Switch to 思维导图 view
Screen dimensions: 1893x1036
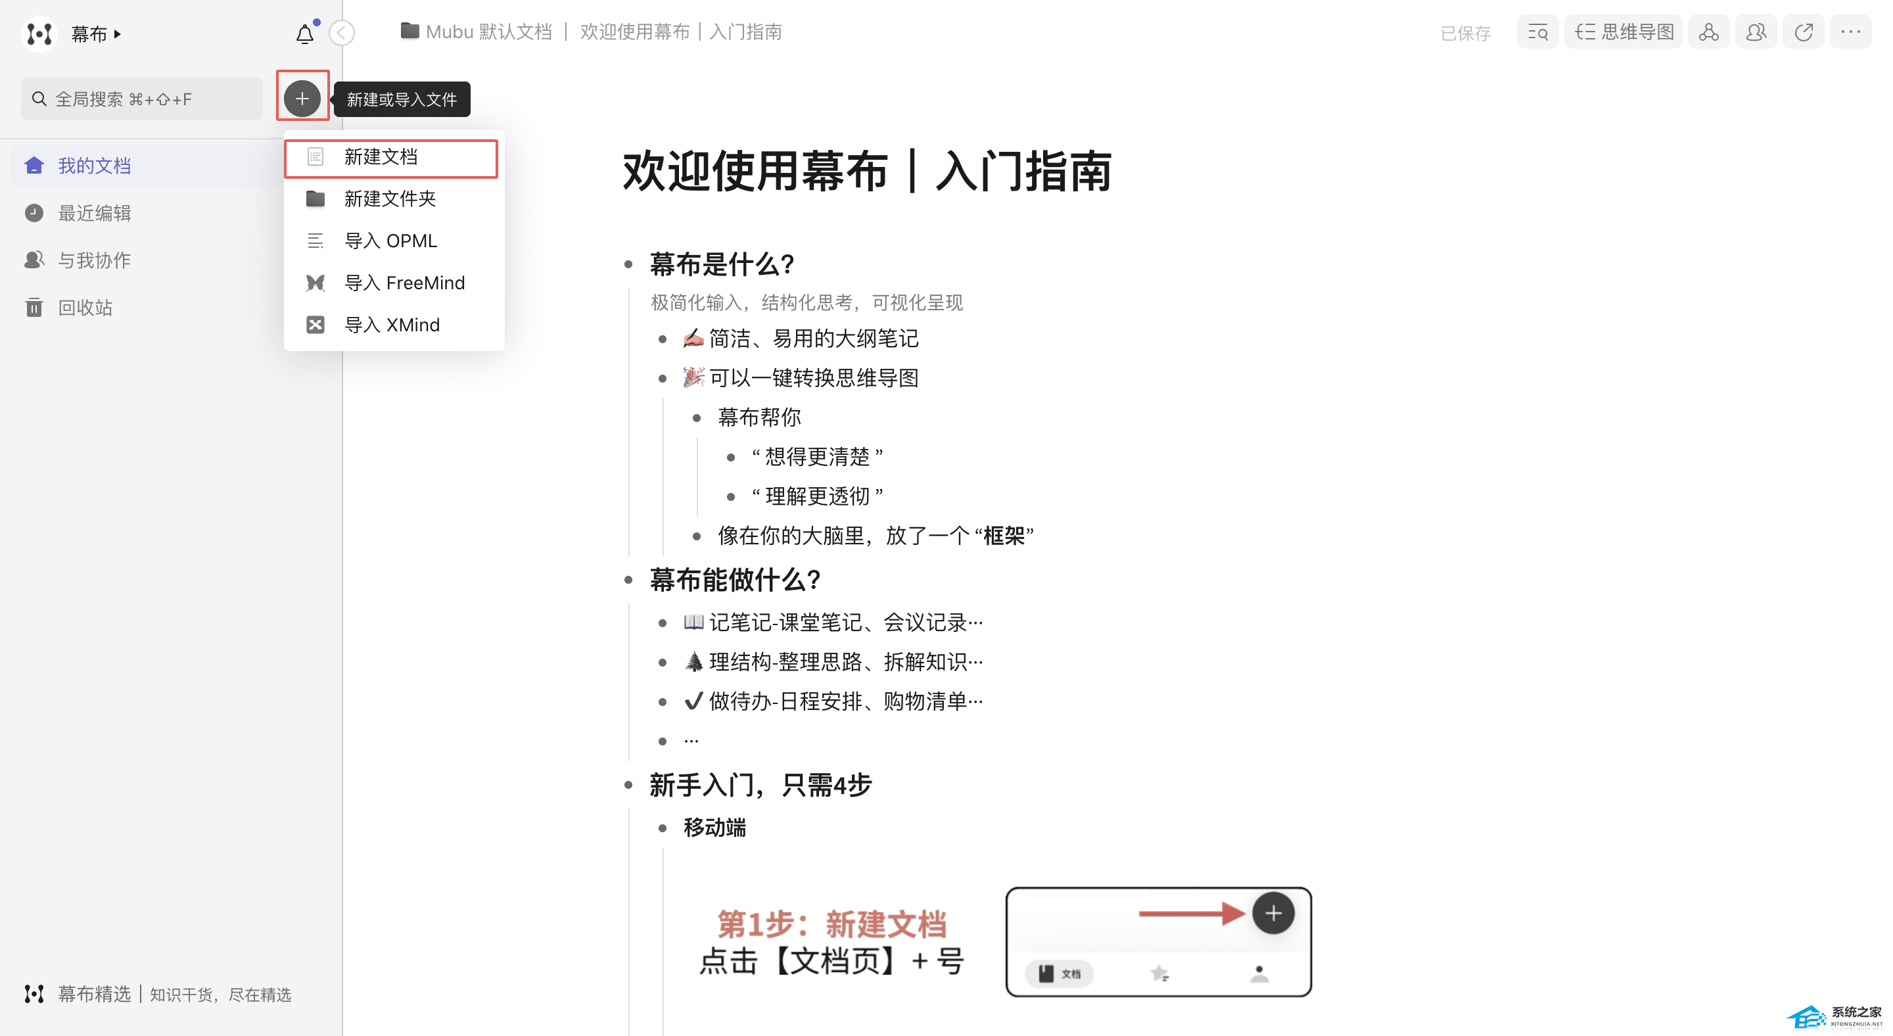tap(1624, 32)
